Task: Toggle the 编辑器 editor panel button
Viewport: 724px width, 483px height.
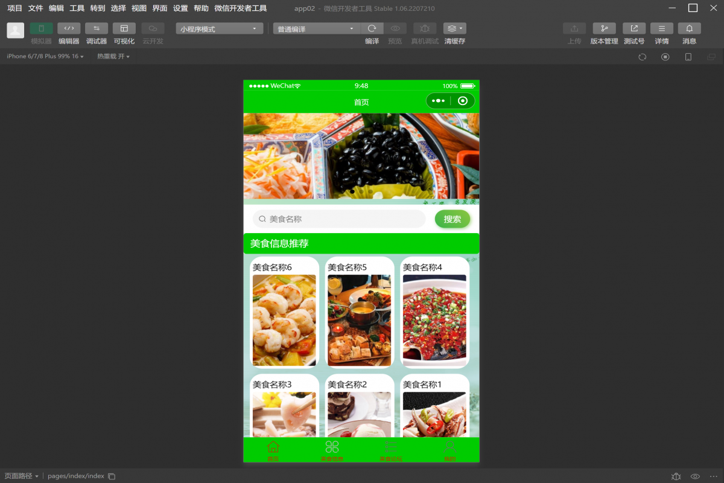Action: coord(69,28)
